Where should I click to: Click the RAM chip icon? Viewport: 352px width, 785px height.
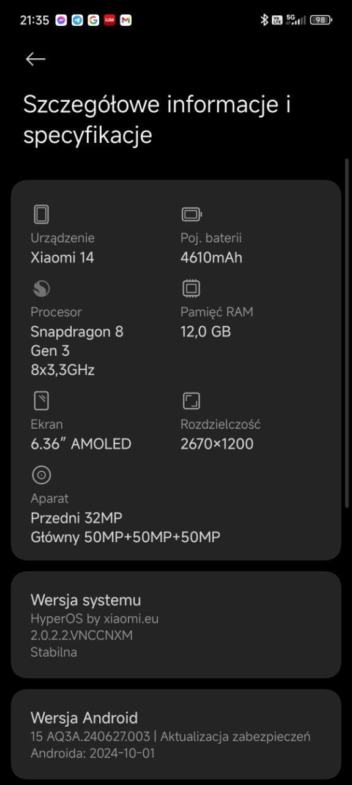191,288
